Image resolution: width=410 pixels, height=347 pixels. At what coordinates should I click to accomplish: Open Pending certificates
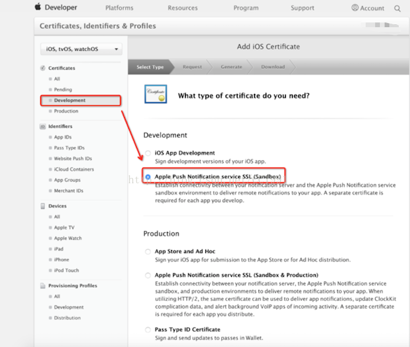[63, 89]
